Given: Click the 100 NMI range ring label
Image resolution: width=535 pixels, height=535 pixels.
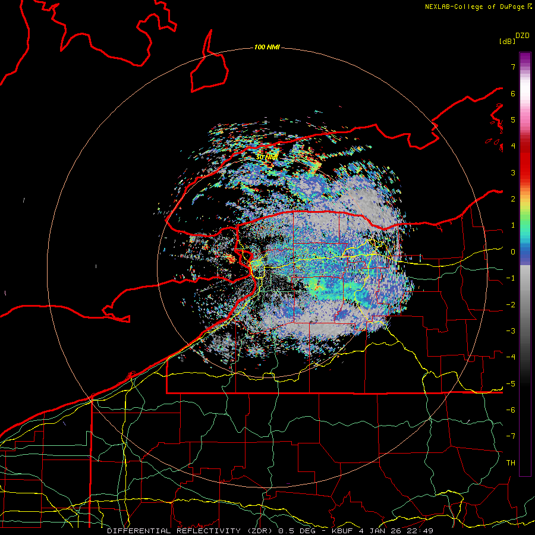Looking at the screenshot, I should (x=267, y=47).
